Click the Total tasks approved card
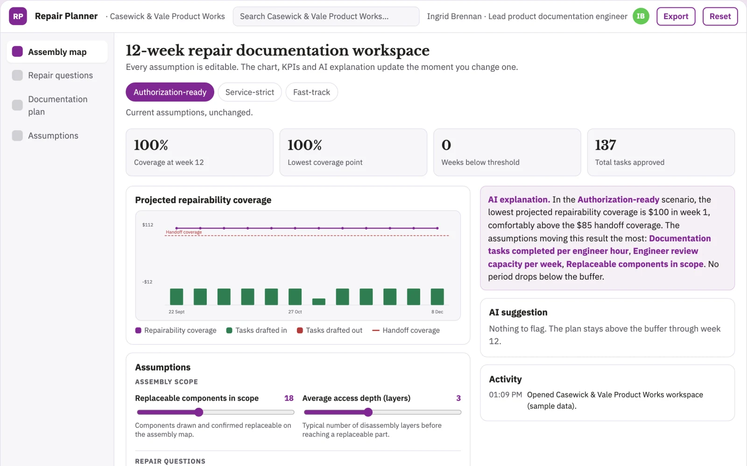 point(661,152)
